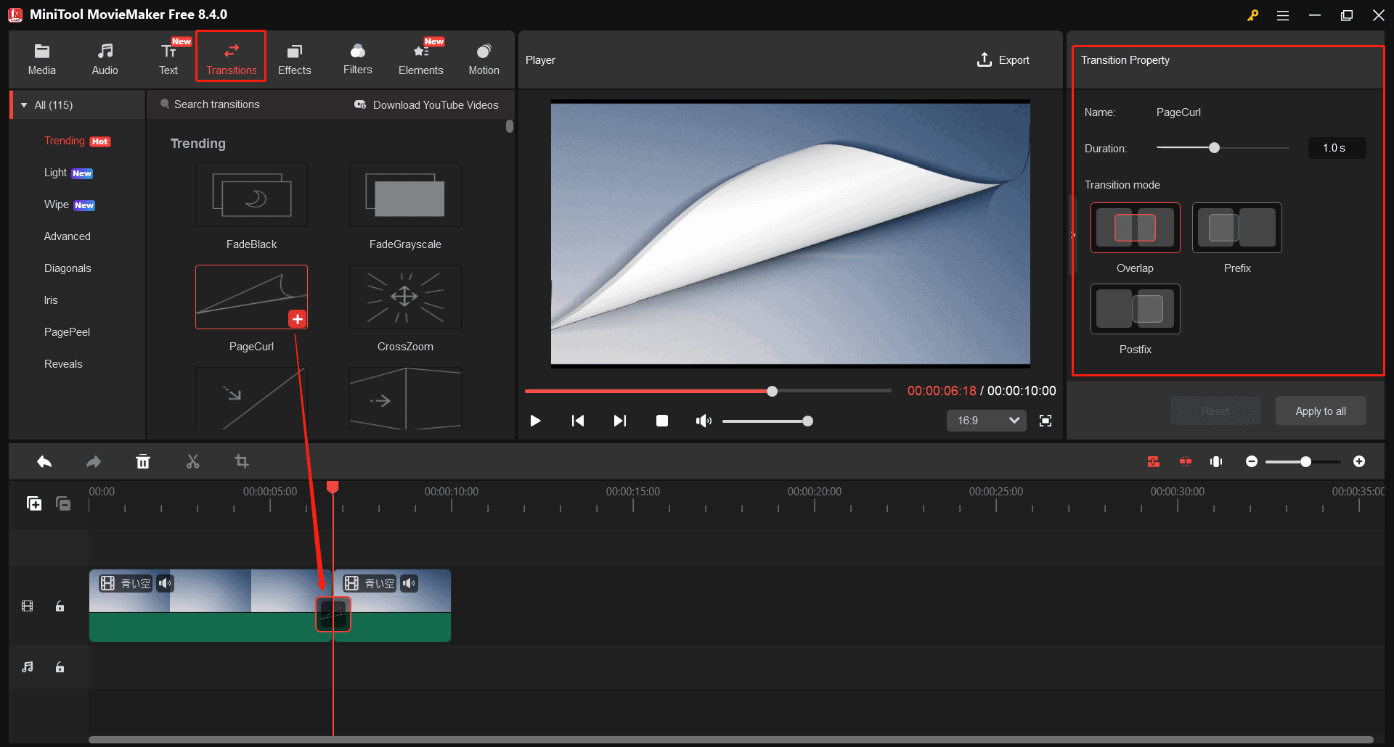Click the Apply to all button

click(1320, 410)
